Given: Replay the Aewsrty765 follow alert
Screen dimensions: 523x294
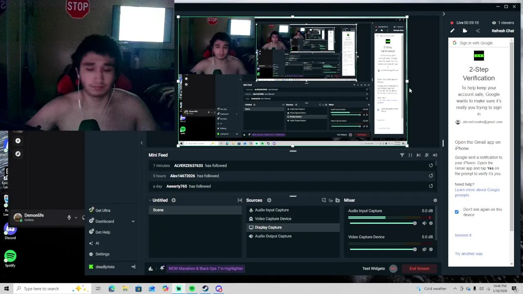Looking at the screenshot, I should tap(431, 186).
